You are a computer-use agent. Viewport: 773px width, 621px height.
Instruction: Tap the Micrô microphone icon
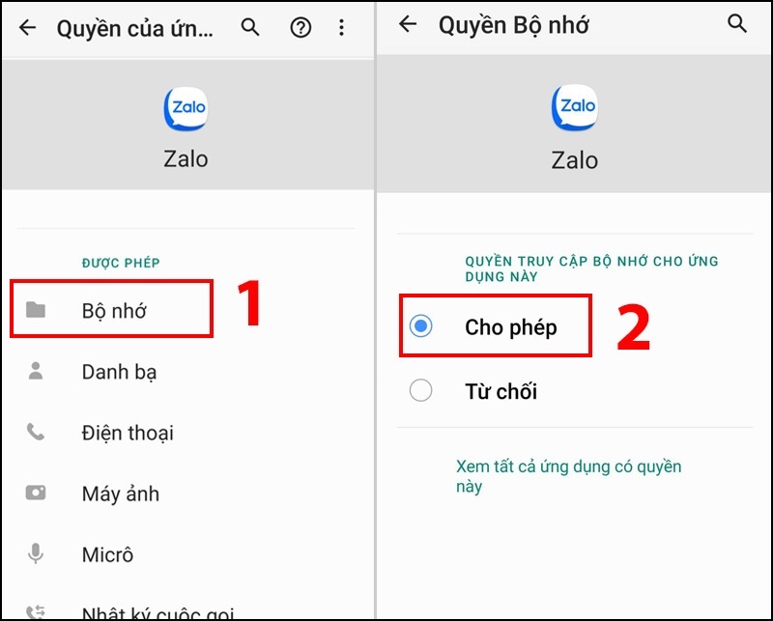pyautogui.click(x=35, y=553)
